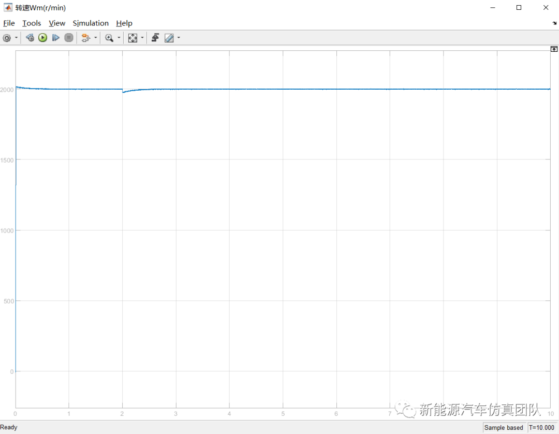
Task: Click the Cursor Measurements ruler icon
Action: (x=169, y=38)
